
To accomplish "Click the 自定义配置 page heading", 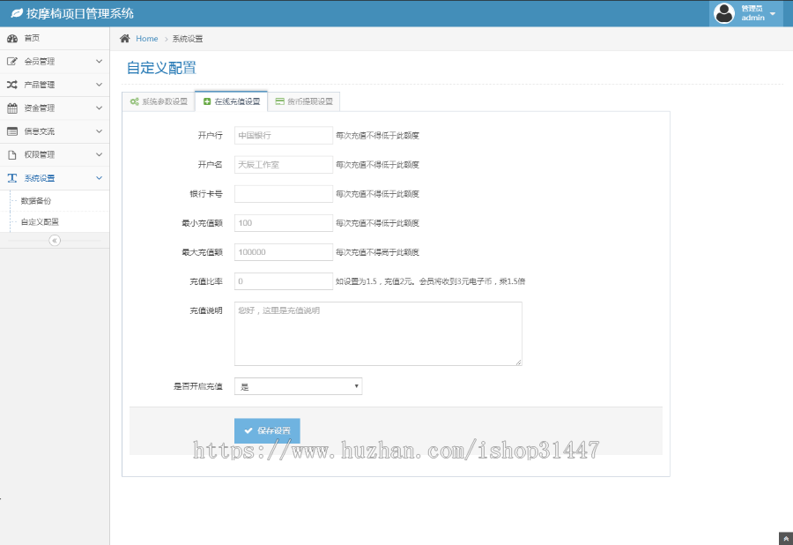I will click(x=161, y=68).
